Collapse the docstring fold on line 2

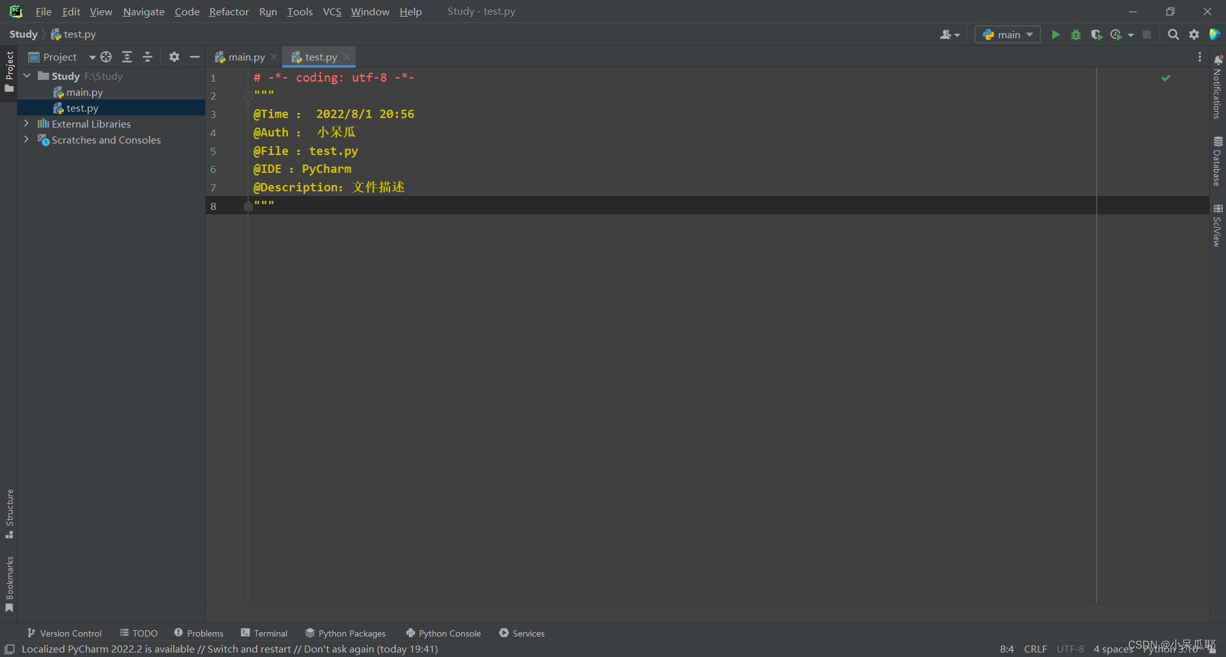click(248, 96)
